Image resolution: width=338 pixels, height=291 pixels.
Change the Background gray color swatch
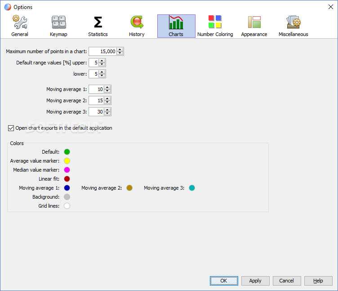click(x=67, y=197)
